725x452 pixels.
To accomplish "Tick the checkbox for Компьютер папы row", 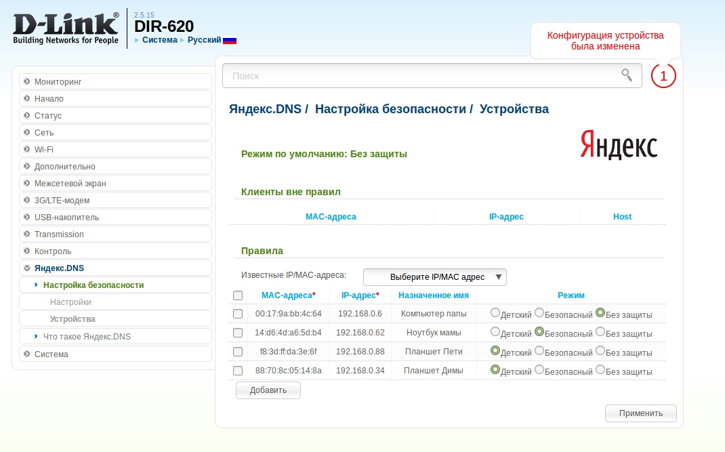I will click(238, 314).
